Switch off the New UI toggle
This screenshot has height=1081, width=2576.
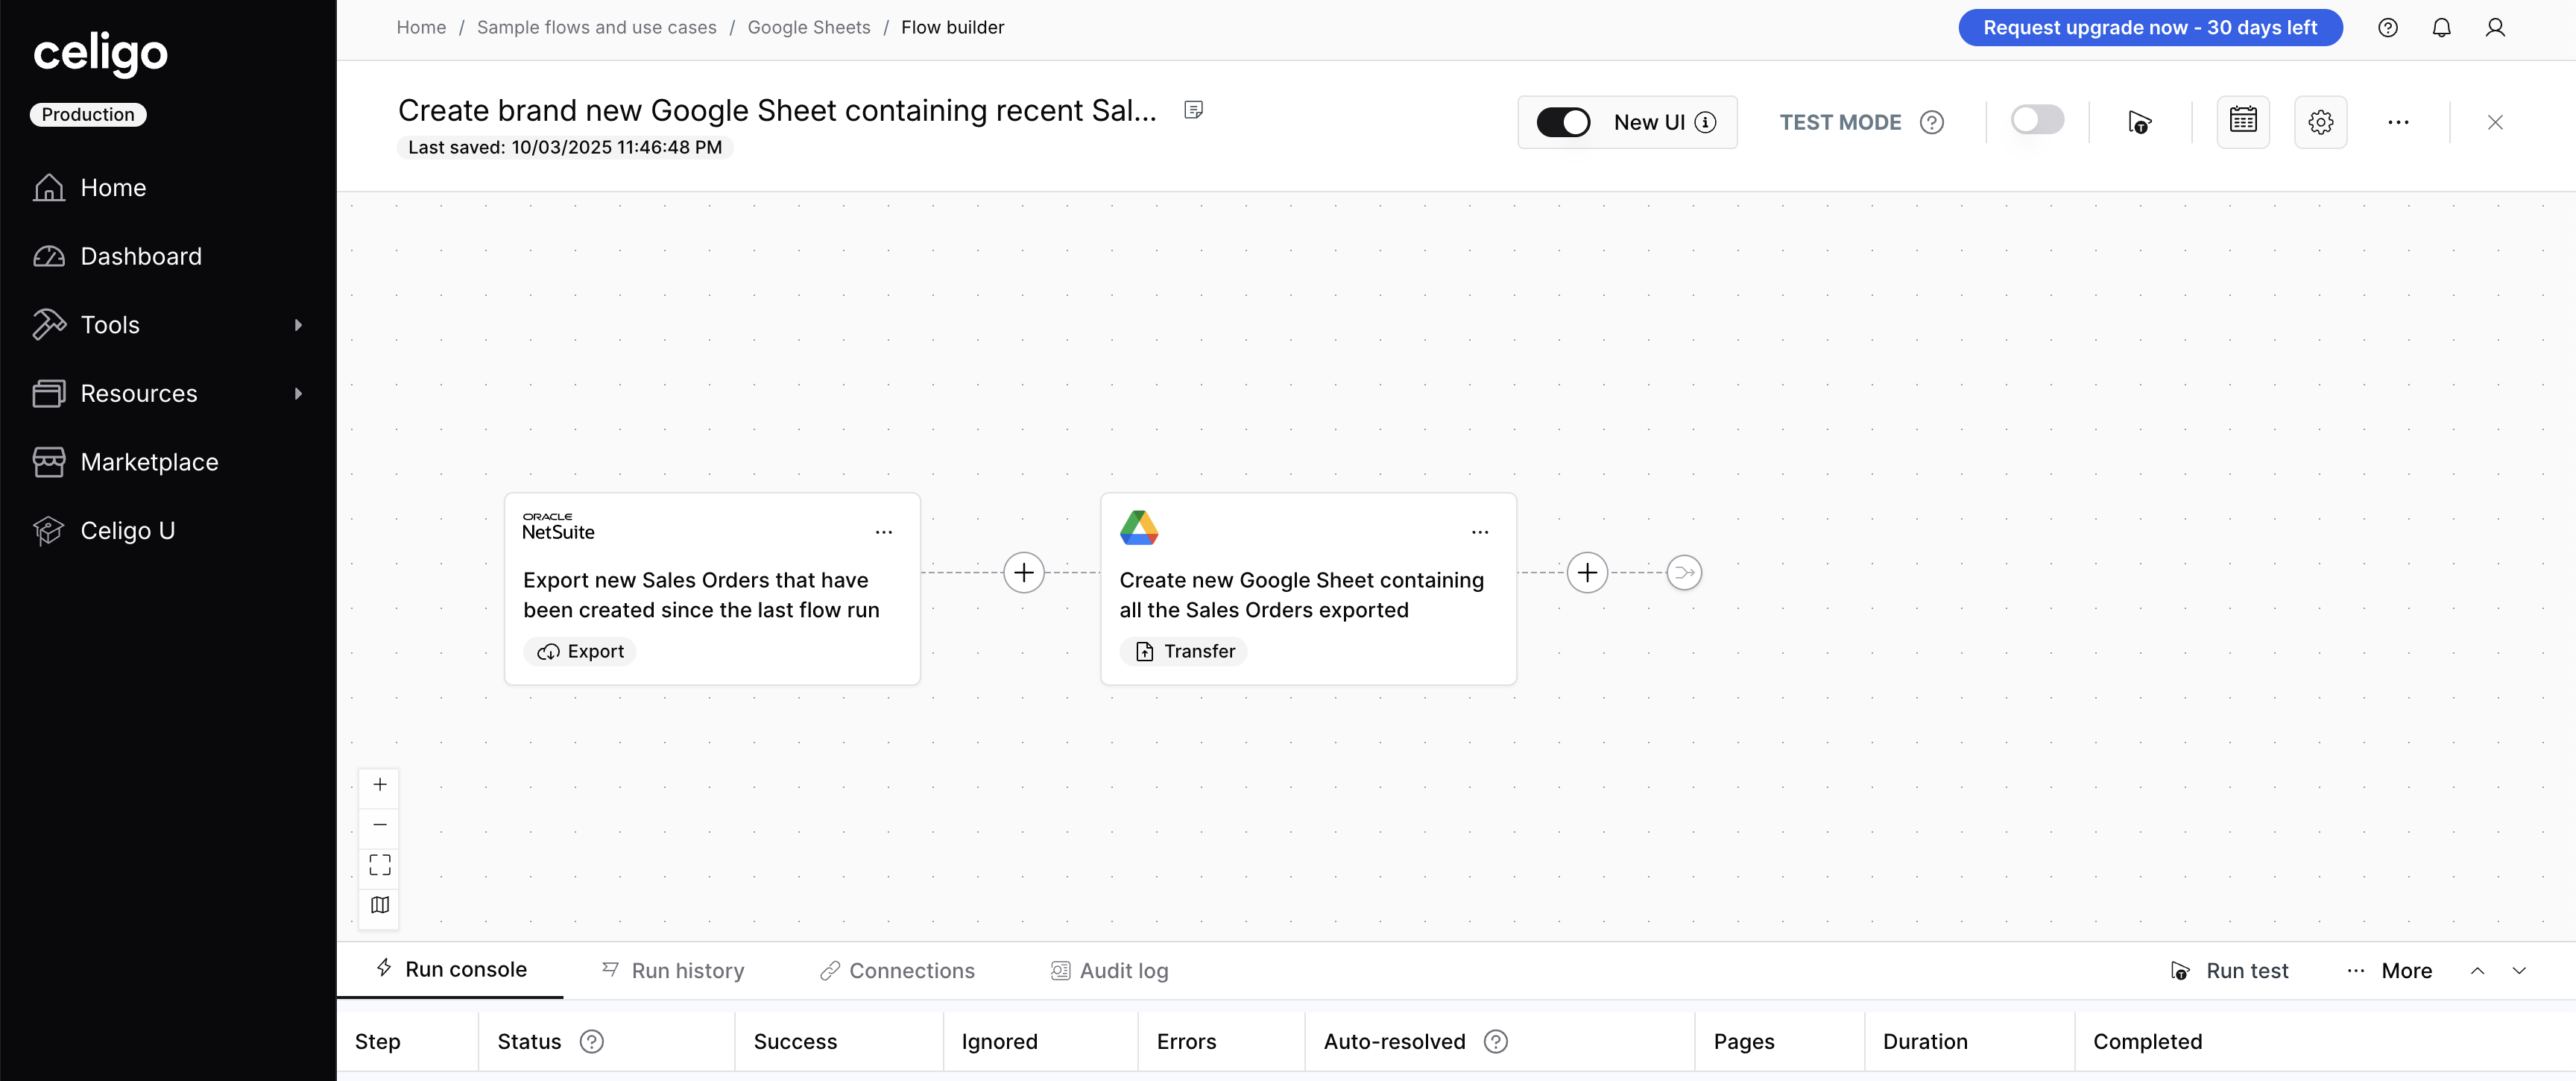point(1564,121)
